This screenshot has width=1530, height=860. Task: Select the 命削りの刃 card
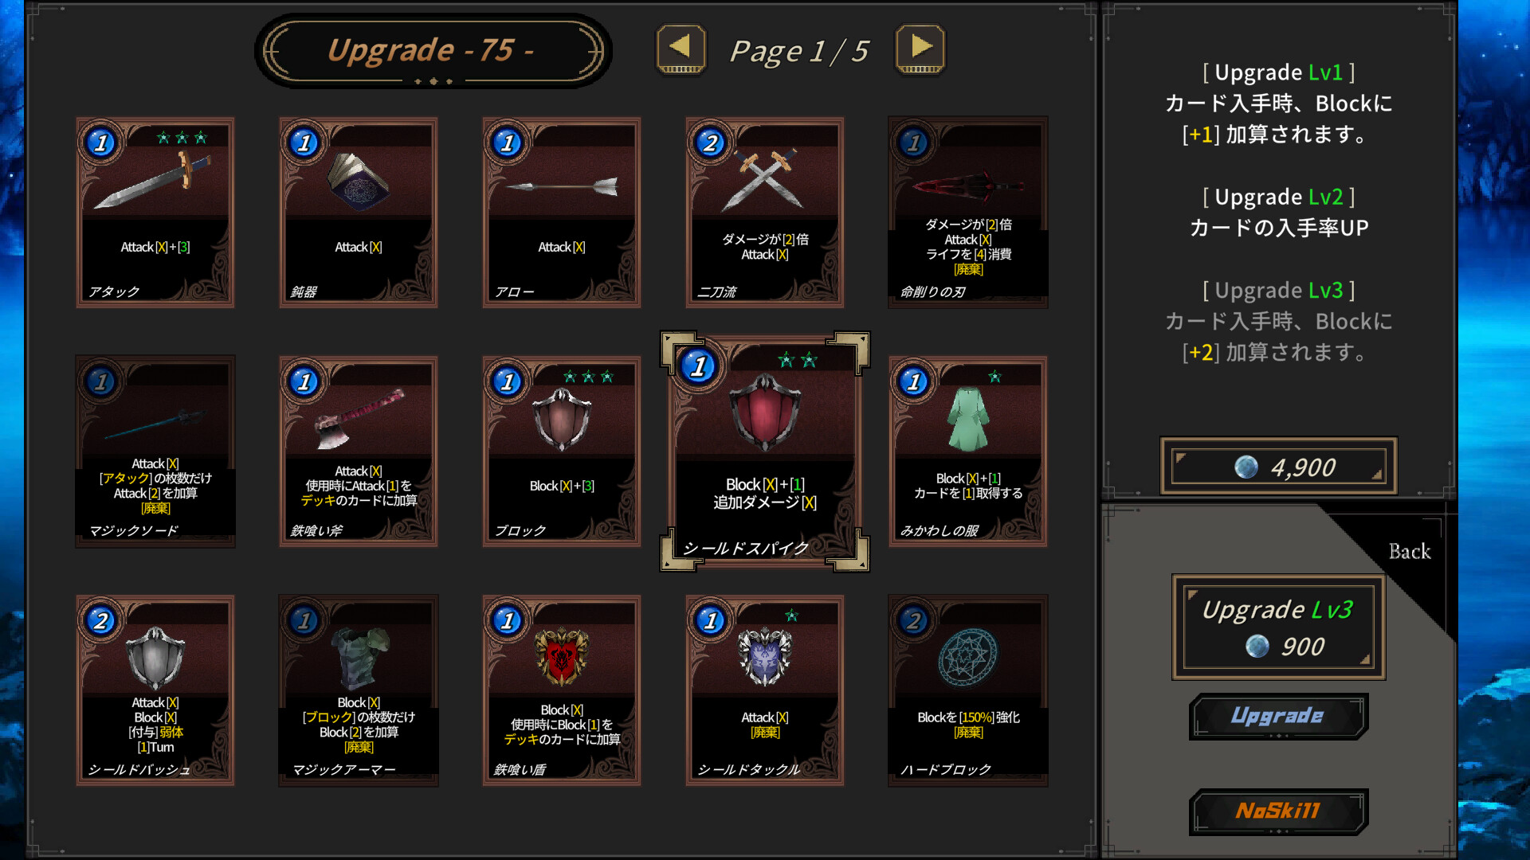pyautogui.click(x=968, y=213)
